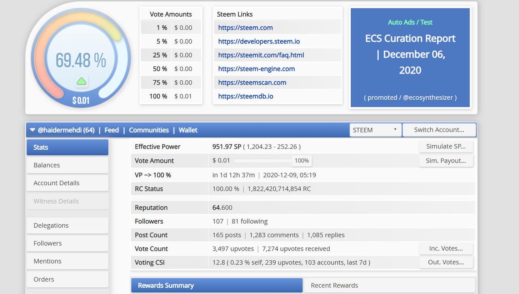Select the Stats sidebar tab

pyautogui.click(x=67, y=147)
